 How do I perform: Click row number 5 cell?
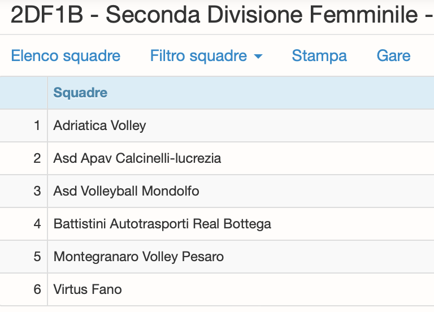tap(24, 257)
